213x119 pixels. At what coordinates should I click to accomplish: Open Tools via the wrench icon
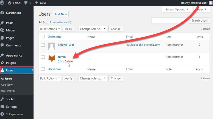pyautogui.click(x=2, y=99)
